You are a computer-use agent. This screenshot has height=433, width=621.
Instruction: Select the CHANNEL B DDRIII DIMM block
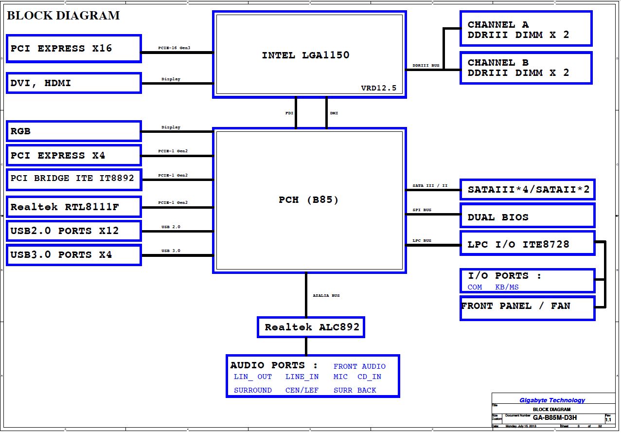[x=526, y=68]
